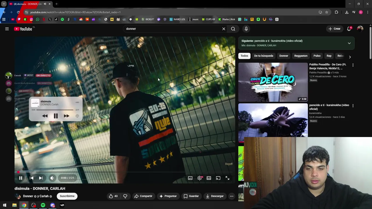The image size is (372, 209).
Task: Open Chrome media control icon
Action: click(x=354, y=12)
